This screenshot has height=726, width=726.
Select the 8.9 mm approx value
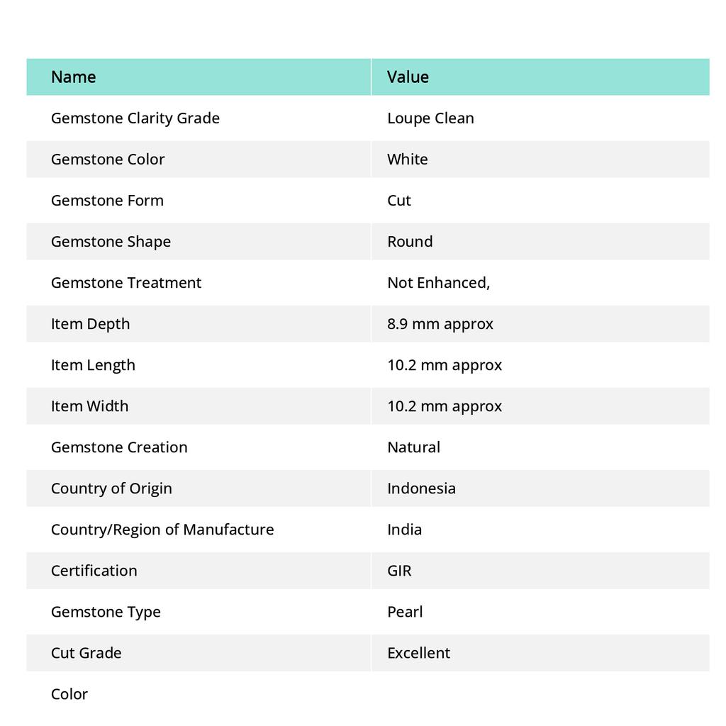440,323
